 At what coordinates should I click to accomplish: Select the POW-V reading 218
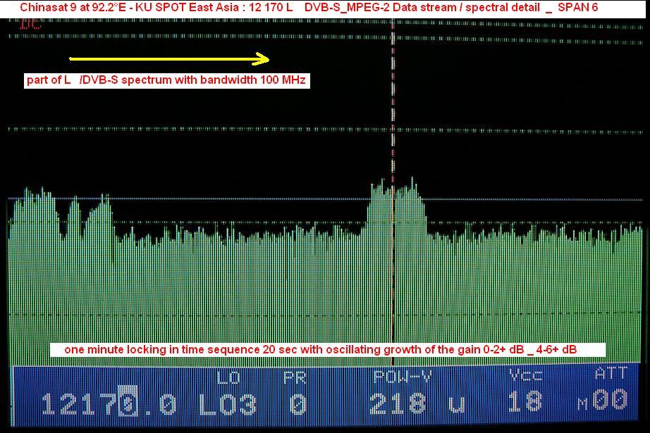[x=398, y=403]
